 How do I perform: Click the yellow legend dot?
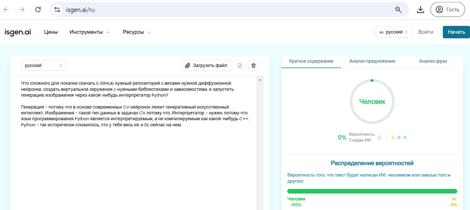[393, 137]
